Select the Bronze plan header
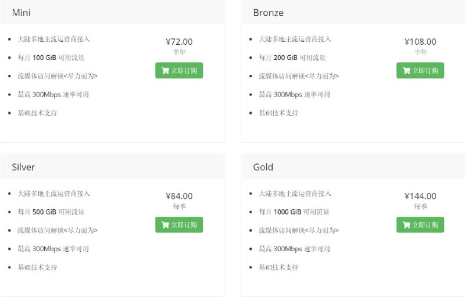This screenshot has width=465, height=297. point(353,12)
